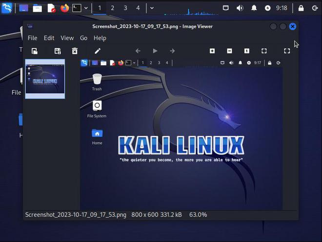Viewport: 322px width, 242px height.
Task: Click the Save copy toolbar icon
Action: click(x=58, y=51)
